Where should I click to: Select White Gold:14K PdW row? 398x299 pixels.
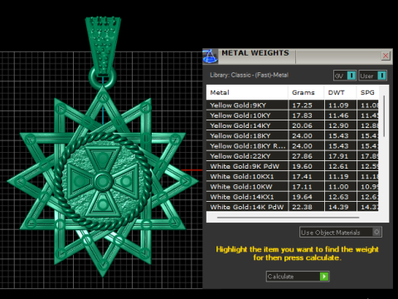[293, 207]
